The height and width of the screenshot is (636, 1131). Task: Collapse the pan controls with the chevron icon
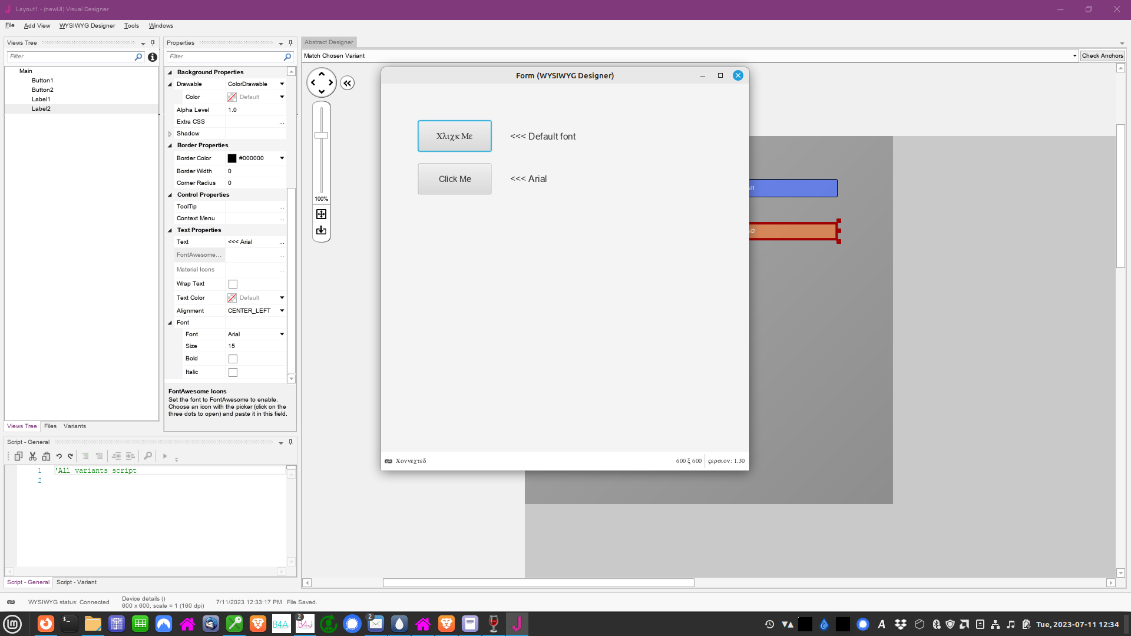pyautogui.click(x=348, y=83)
